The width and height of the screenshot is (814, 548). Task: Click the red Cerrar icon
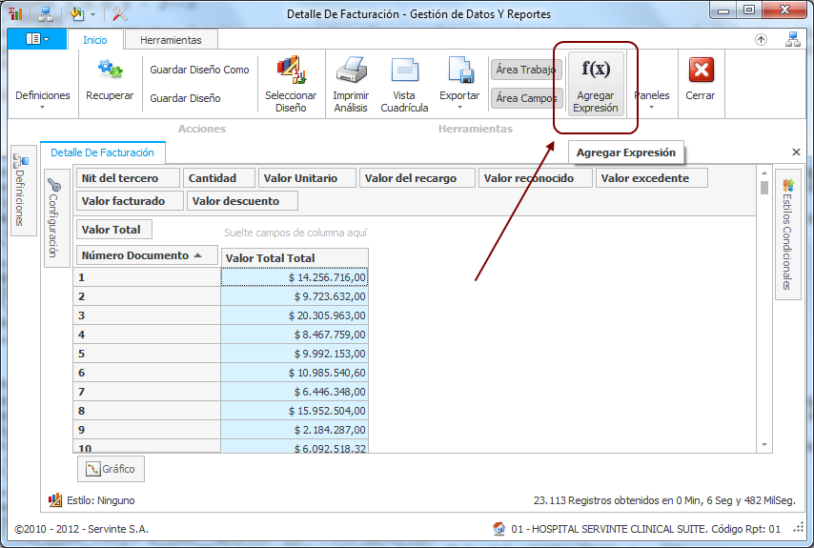(701, 71)
